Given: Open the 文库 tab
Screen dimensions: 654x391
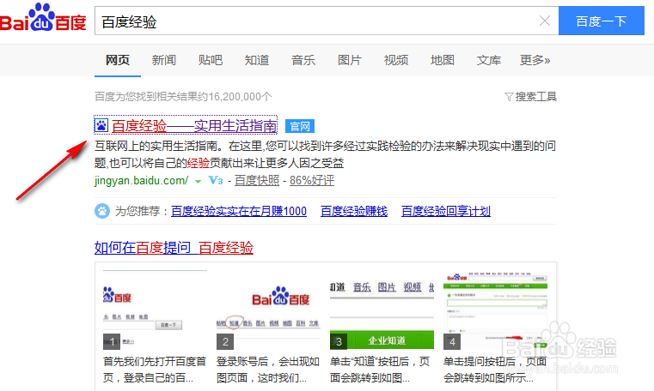Looking at the screenshot, I should click(x=489, y=60).
